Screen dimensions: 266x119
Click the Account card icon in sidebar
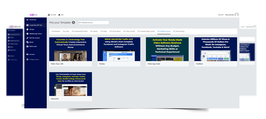coord(27,54)
